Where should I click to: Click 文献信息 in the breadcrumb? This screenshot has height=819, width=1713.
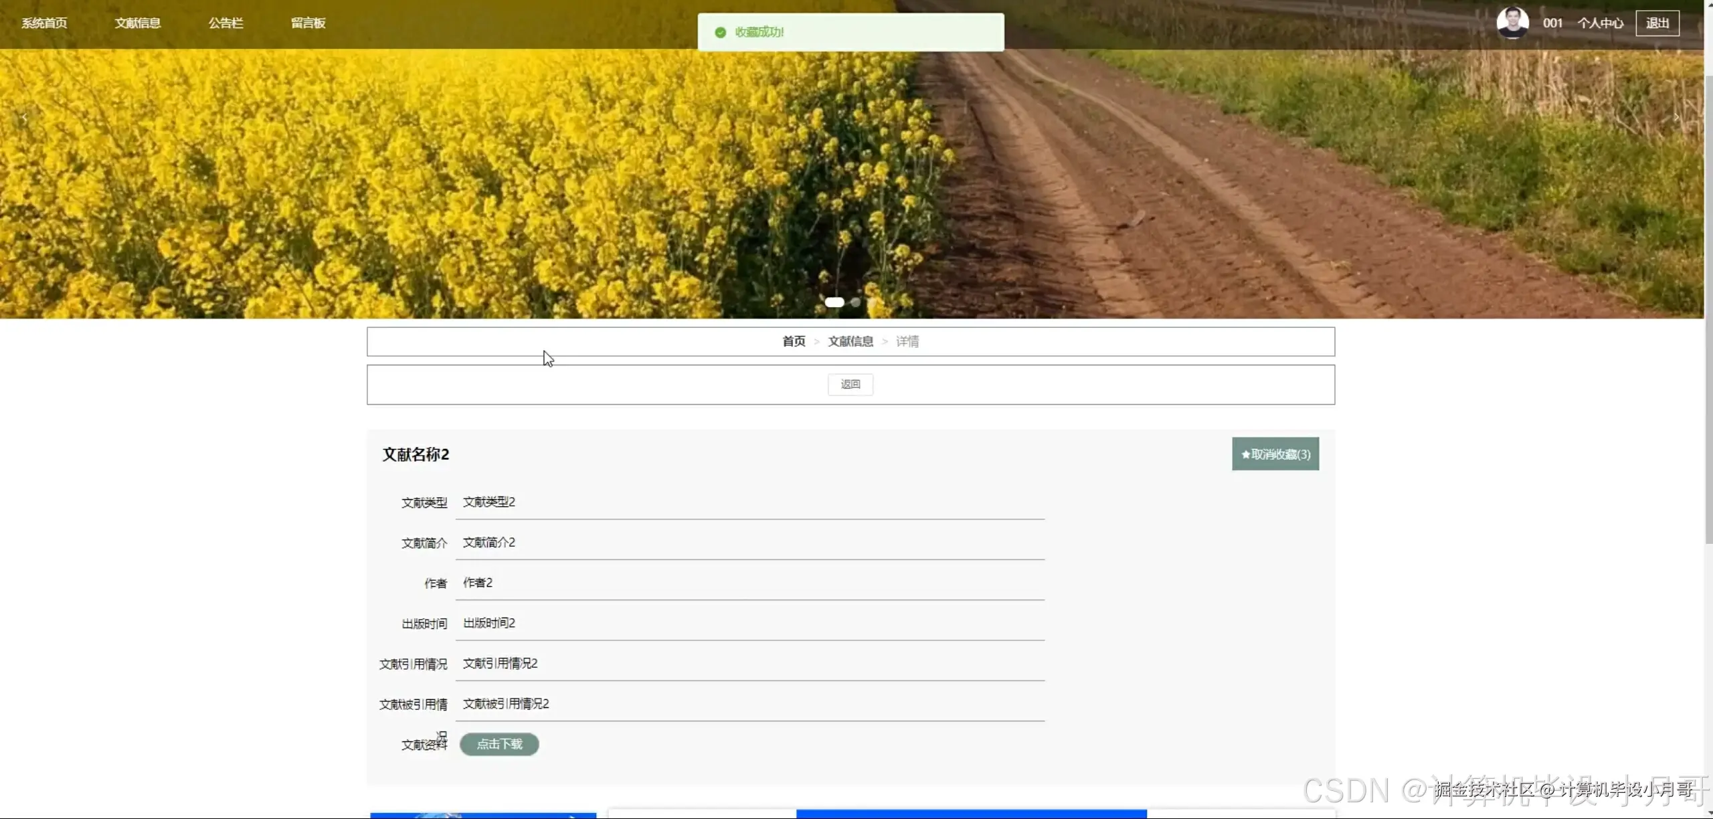click(850, 342)
